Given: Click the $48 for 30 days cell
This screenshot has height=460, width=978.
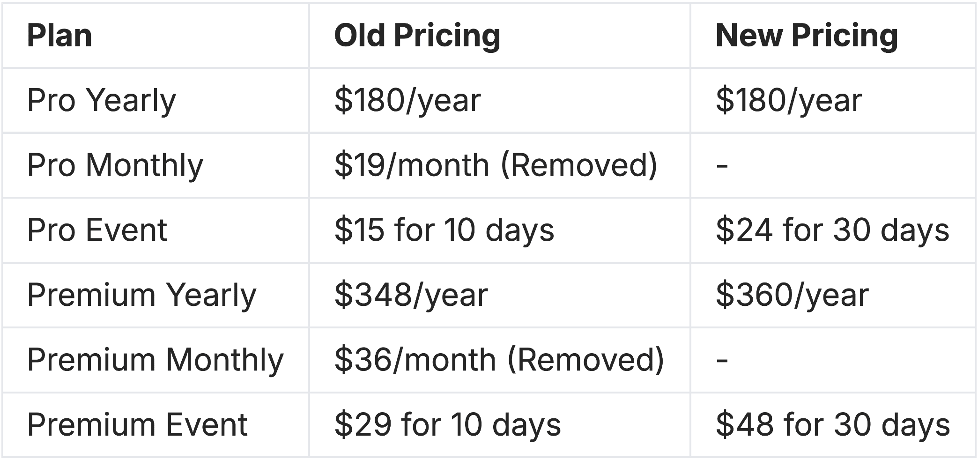Looking at the screenshot, I should tap(833, 425).
